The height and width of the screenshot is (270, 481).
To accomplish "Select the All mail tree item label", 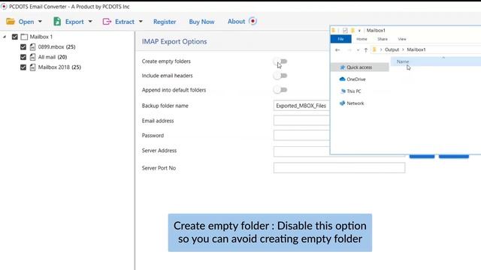I will click(53, 57).
